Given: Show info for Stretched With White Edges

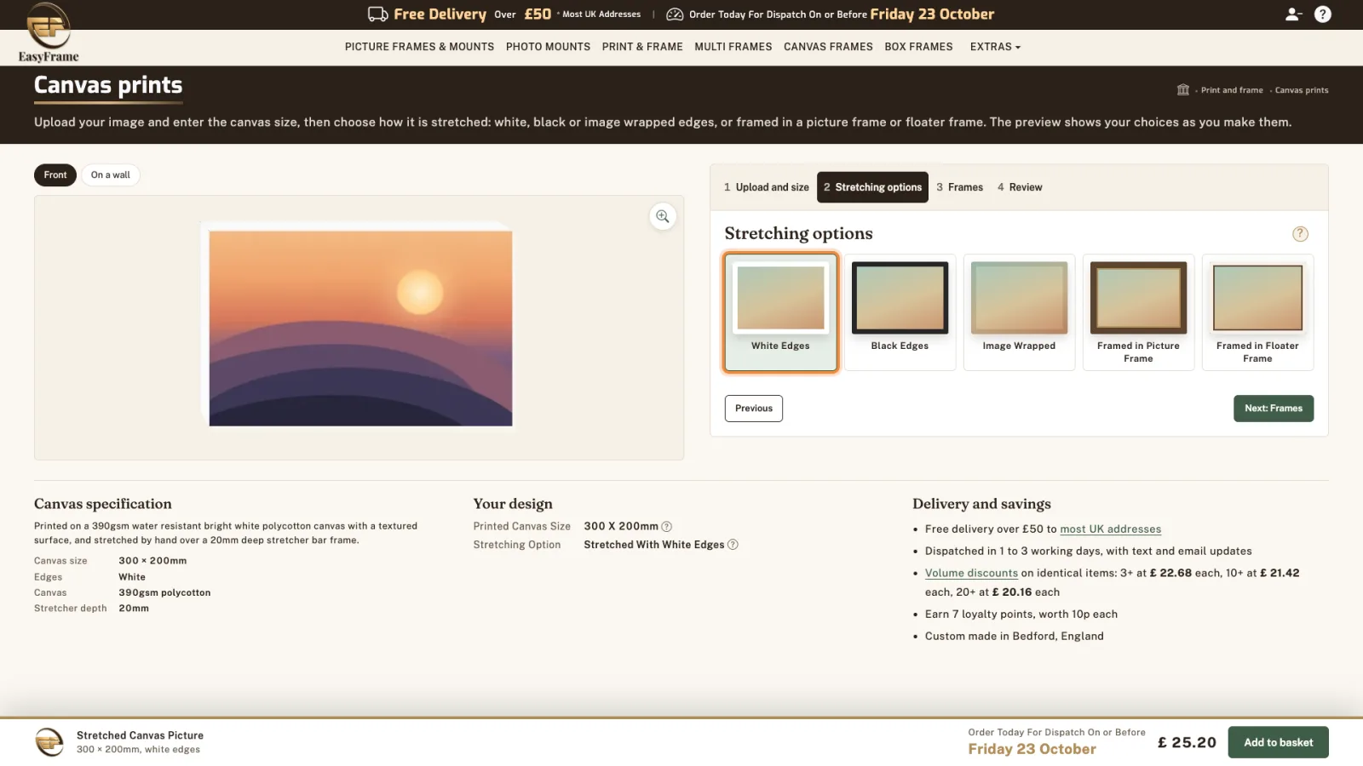Looking at the screenshot, I should [x=733, y=545].
